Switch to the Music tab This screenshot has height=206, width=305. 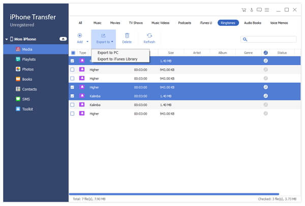pyautogui.click(x=97, y=23)
